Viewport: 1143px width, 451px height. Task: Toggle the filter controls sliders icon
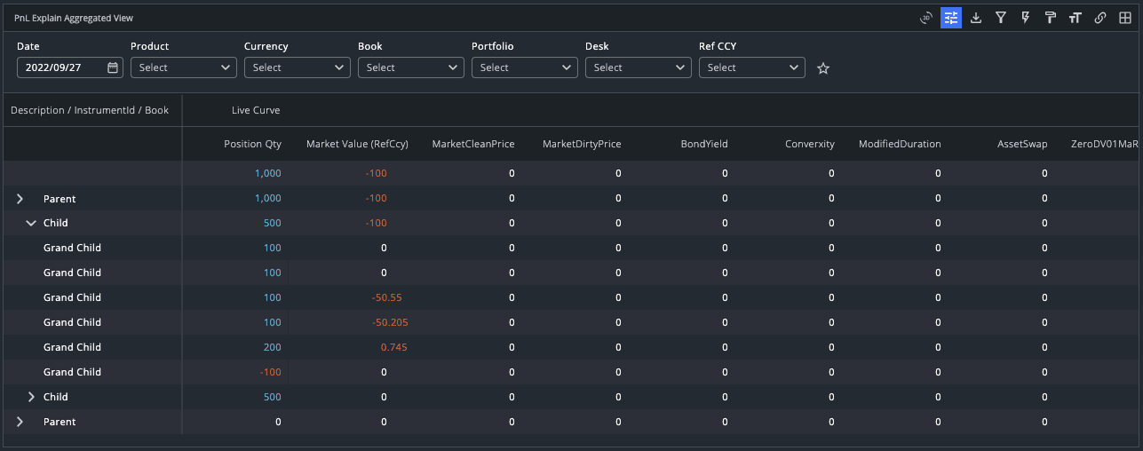coord(951,18)
